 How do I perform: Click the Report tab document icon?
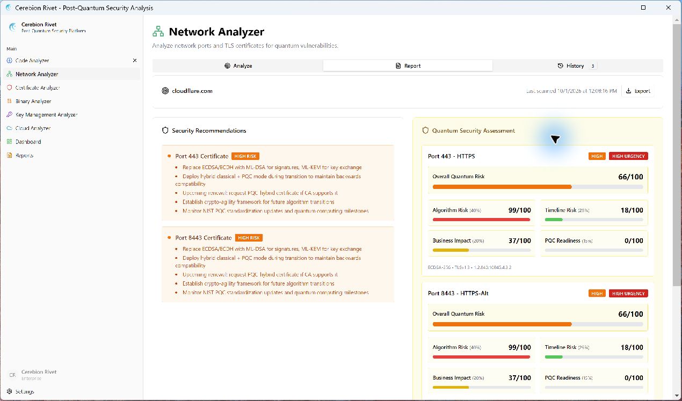tap(398, 66)
